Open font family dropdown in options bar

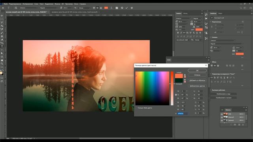(29, 8)
